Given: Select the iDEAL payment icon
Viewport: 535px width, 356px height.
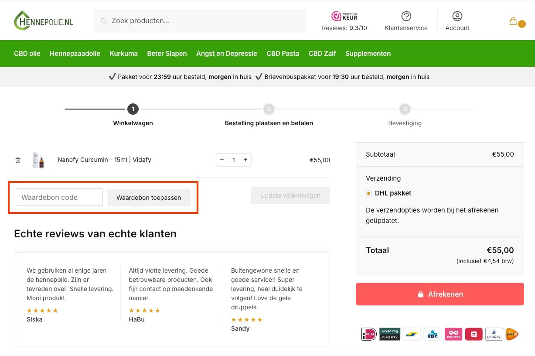Looking at the screenshot, I should (x=368, y=334).
